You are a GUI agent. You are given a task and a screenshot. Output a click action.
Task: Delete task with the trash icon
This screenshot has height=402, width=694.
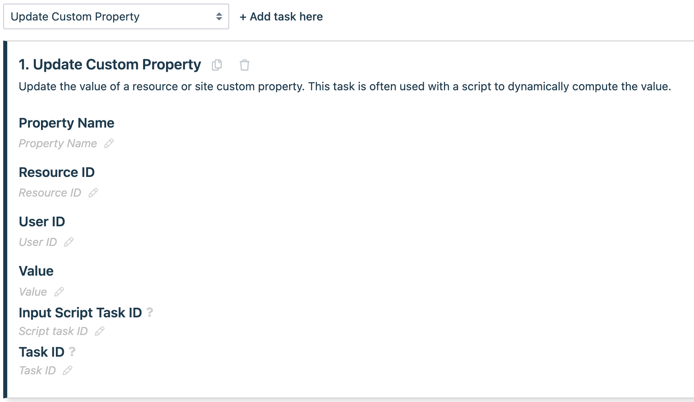pyautogui.click(x=244, y=65)
